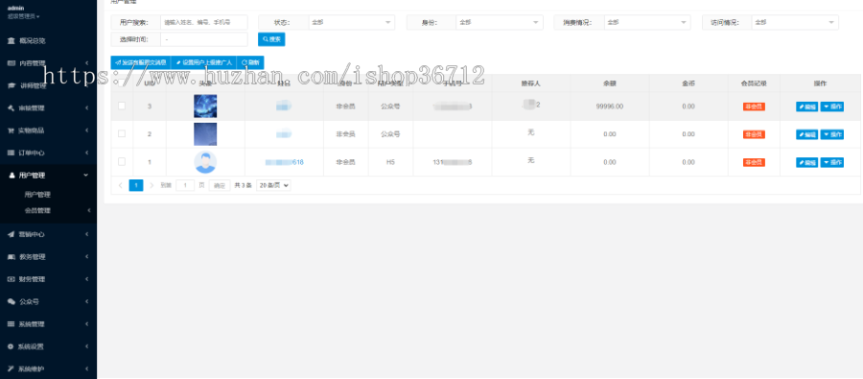This screenshot has height=379, width=863.
Task: Click the 系统管理 table icon
Action: [x=11, y=324]
